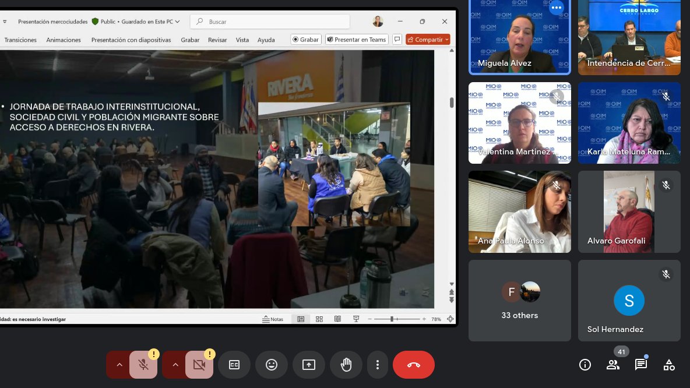This screenshot has height=388, width=690.
Task: Switch to Normal view icon
Action: click(x=301, y=319)
